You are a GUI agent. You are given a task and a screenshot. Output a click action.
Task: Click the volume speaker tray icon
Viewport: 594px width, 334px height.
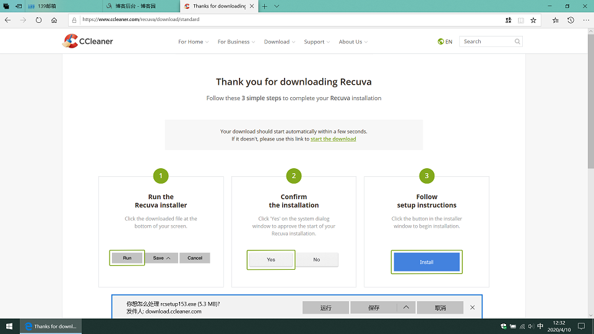click(x=531, y=326)
